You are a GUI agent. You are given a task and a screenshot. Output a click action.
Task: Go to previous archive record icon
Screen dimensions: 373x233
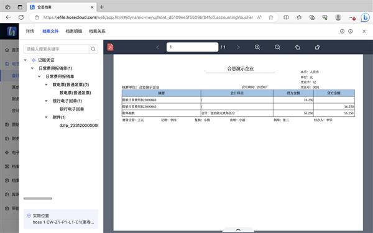[x=342, y=31]
